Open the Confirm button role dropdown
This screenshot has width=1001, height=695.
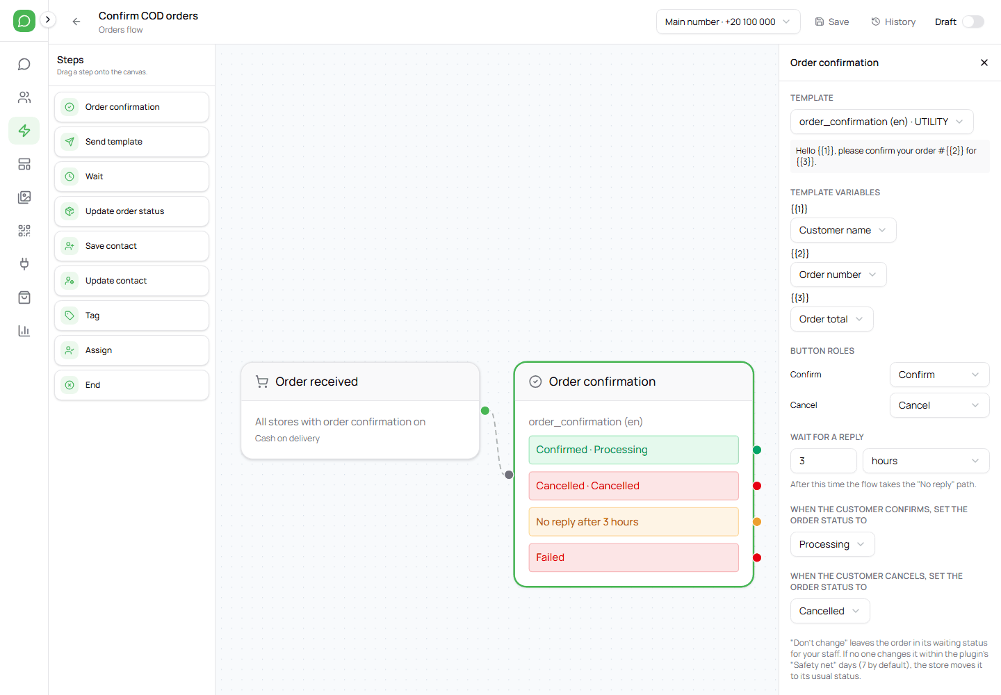[939, 375]
